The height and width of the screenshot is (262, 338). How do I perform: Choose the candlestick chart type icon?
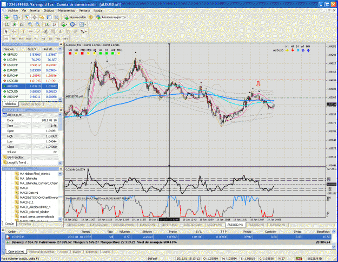[14, 24]
